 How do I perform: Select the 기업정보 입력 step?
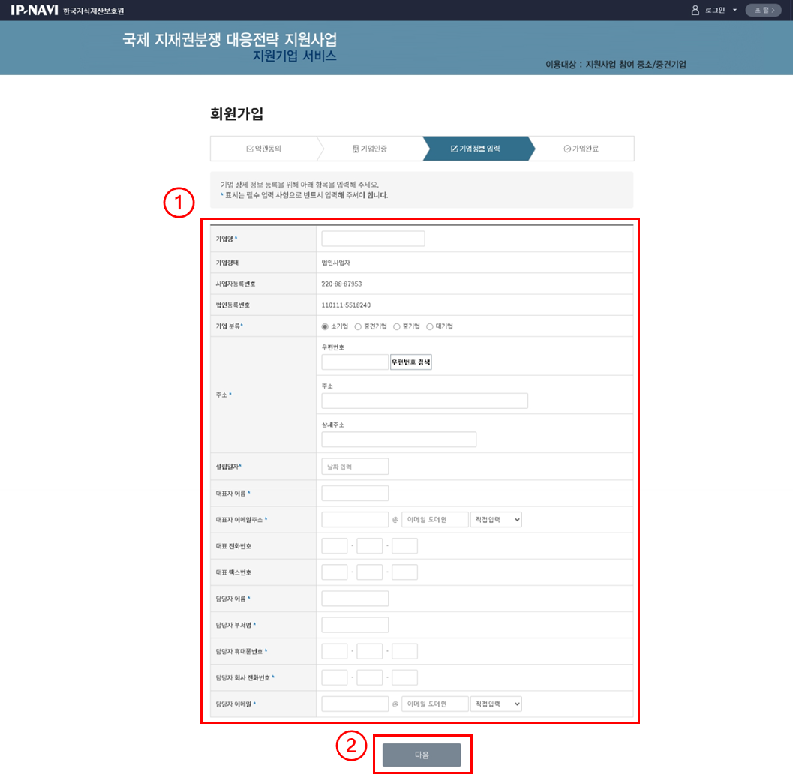[x=475, y=149]
